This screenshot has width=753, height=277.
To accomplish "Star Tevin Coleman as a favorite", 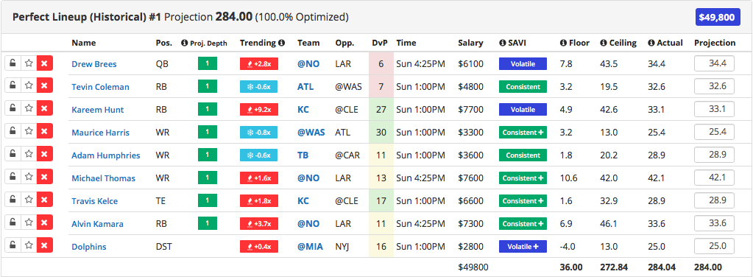I will pos(29,87).
